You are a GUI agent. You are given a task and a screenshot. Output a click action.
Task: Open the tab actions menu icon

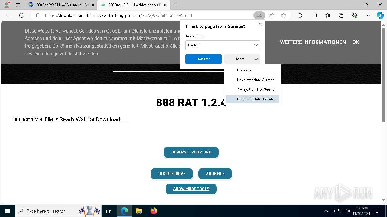click(18, 5)
